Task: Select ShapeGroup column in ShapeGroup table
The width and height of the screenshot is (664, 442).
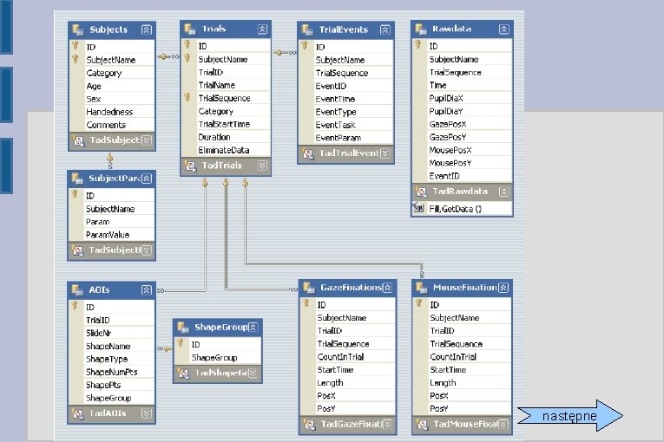Action: tap(218, 357)
